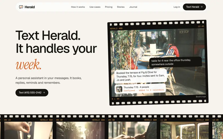
Task: Click the Thursday 7:15 booking confirmation card
Action: point(140,89)
